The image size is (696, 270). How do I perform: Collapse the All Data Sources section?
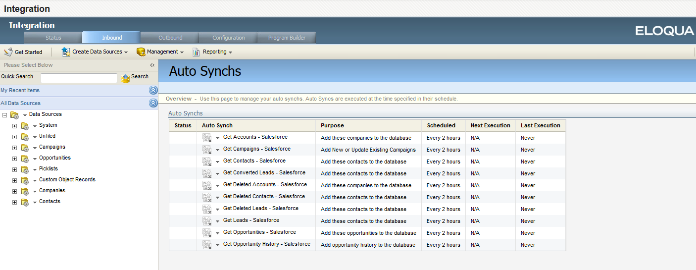(x=153, y=103)
